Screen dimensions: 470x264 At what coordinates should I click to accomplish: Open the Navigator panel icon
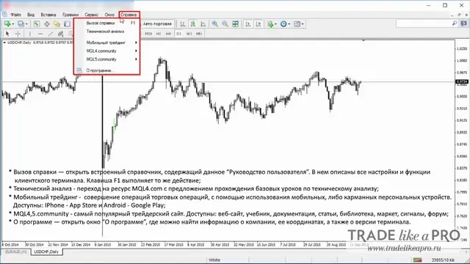pos(57,24)
